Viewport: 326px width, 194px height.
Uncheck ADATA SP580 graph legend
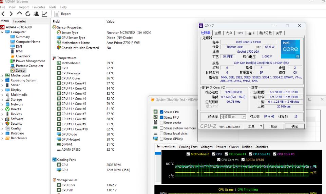point(243,160)
